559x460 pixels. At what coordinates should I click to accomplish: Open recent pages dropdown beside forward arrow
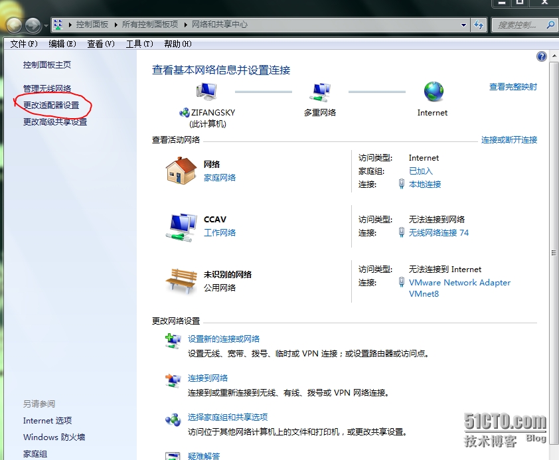(x=46, y=26)
